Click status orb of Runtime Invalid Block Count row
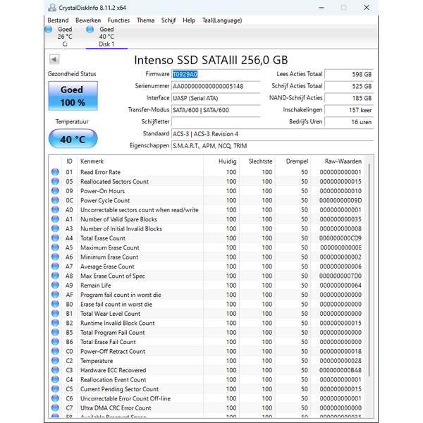The width and height of the screenshot is (423, 423). [x=55, y=323]
